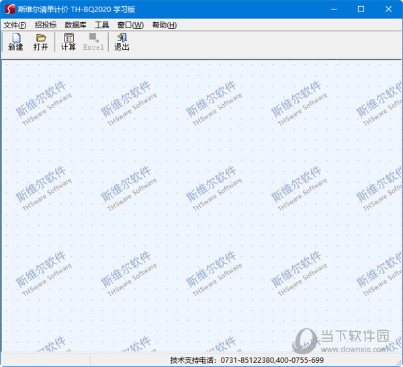
Task: Open the 文件(F) menu
Action: point(15,25)
